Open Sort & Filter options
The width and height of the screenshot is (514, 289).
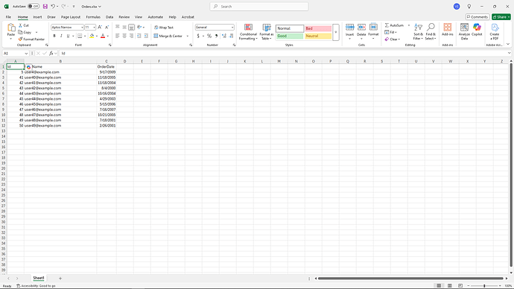418,32
